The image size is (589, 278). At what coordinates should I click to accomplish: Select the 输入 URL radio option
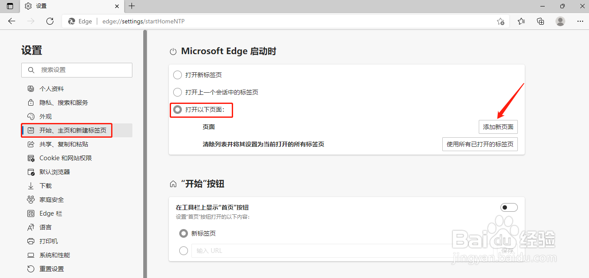point(184,251)
